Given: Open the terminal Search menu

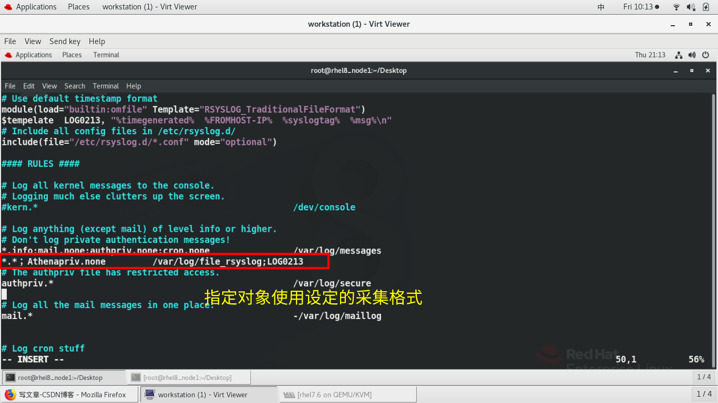Looking at the screenshot, I should click(75, 86).
